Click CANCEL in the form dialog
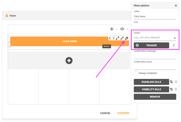Viewport: 181px width, 122px height. 105,113
